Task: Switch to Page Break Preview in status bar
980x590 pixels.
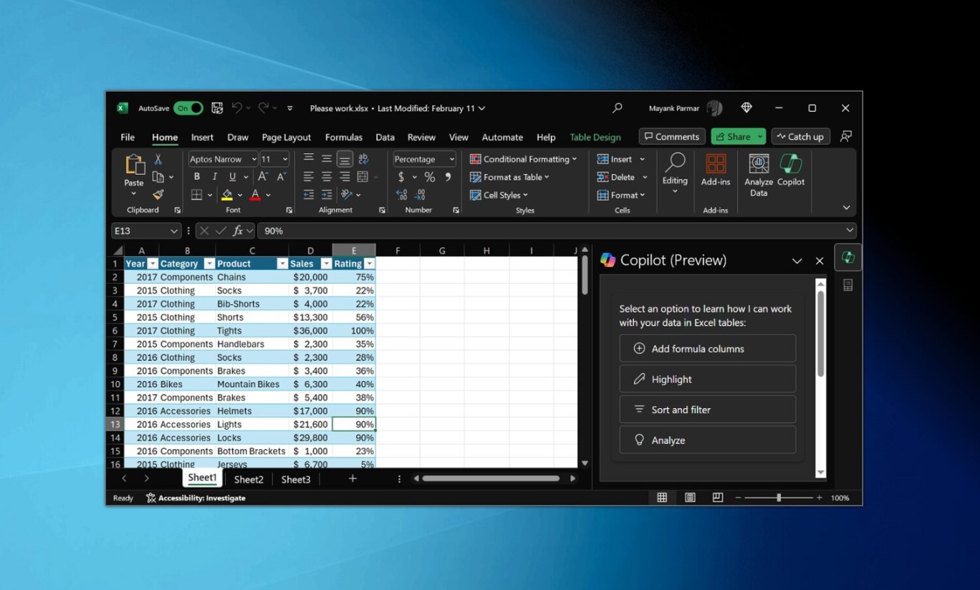Action: pos(717,498)
